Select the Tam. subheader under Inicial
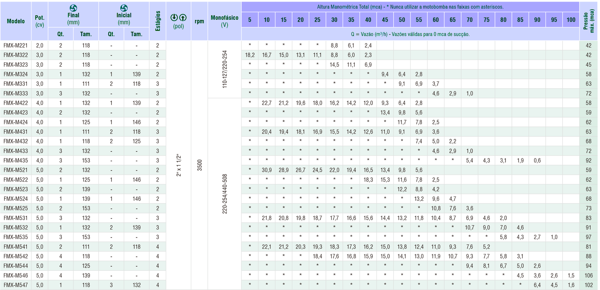This screenshot has height=290, width=600. coord(136,34)
